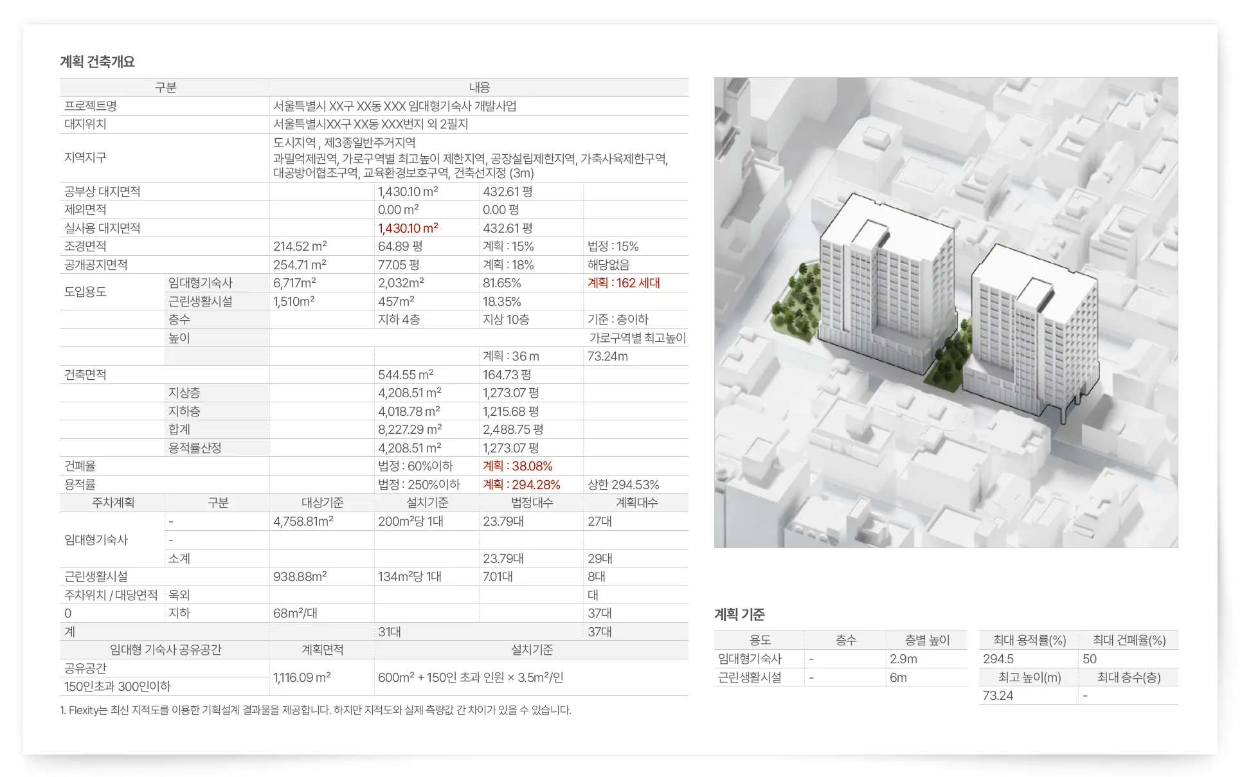This screenshot has width=1242, height=777.
Task: Click the 임대형 기숙사 공유공간 header
Action: coord(165,650)
